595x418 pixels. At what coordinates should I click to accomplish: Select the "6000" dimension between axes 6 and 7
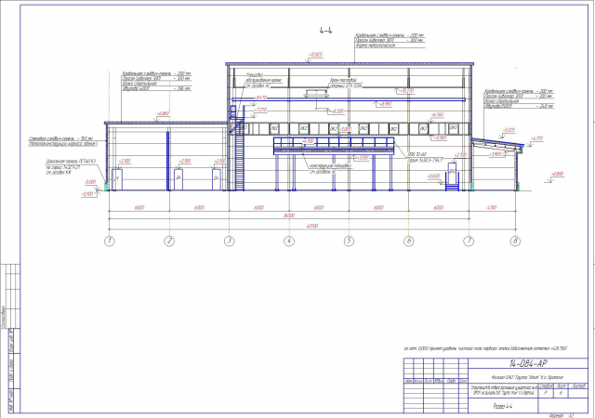(438, 207)
